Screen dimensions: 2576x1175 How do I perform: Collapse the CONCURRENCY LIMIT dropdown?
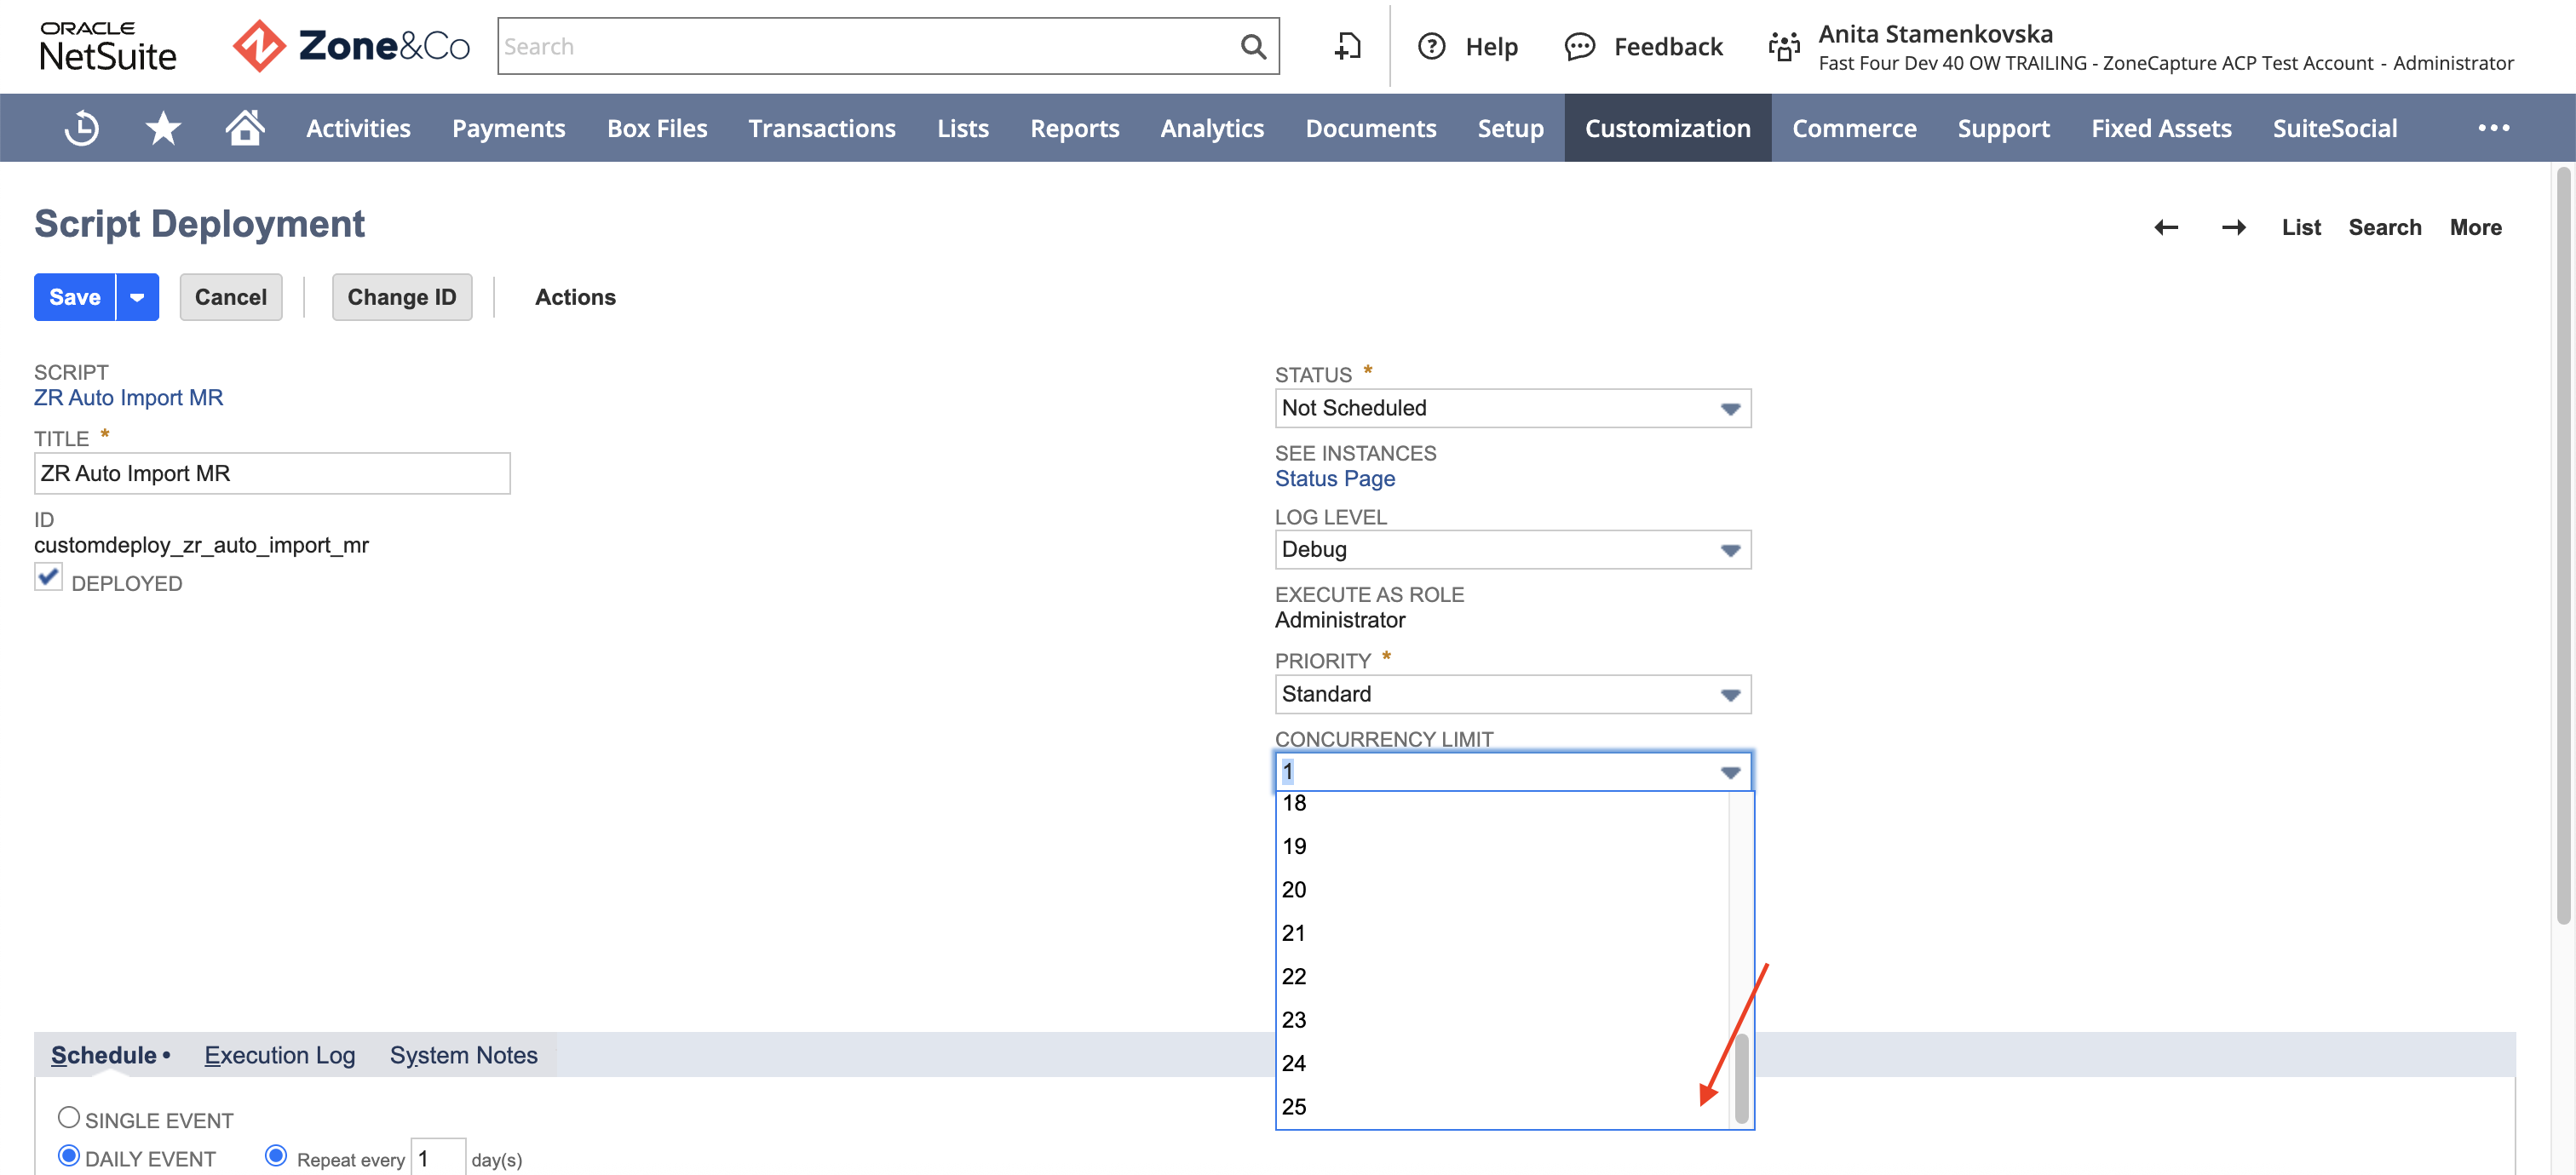[x=1730, y=772]
